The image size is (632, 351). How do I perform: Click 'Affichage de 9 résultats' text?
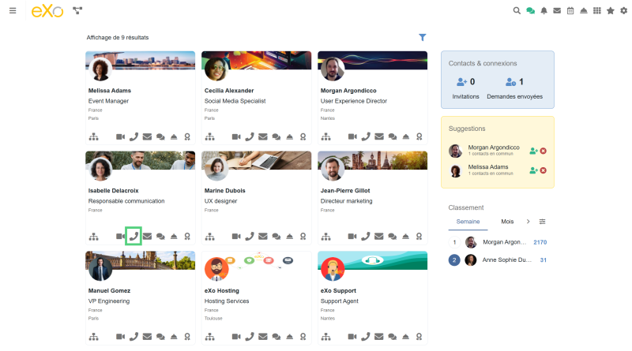click(x=118, y=37)
